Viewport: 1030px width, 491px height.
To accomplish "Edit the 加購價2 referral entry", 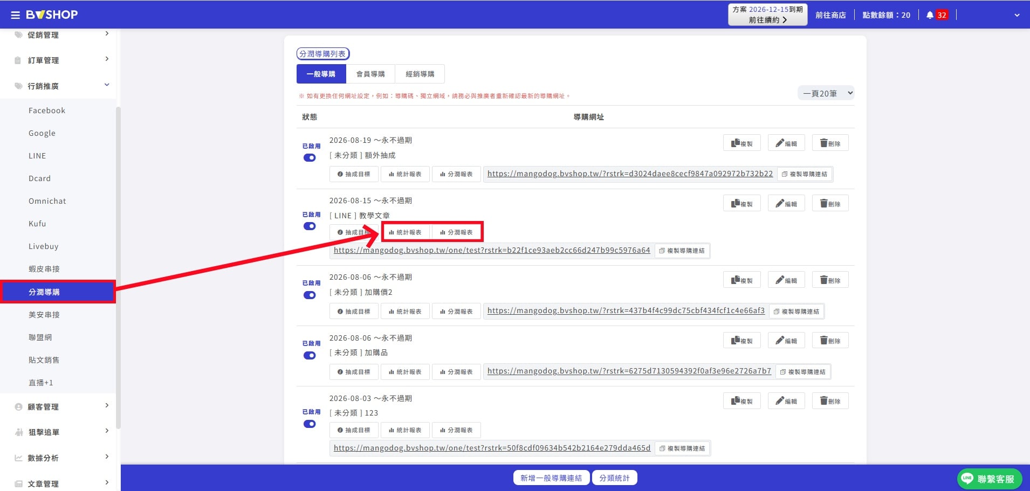I will click(786, 280).
